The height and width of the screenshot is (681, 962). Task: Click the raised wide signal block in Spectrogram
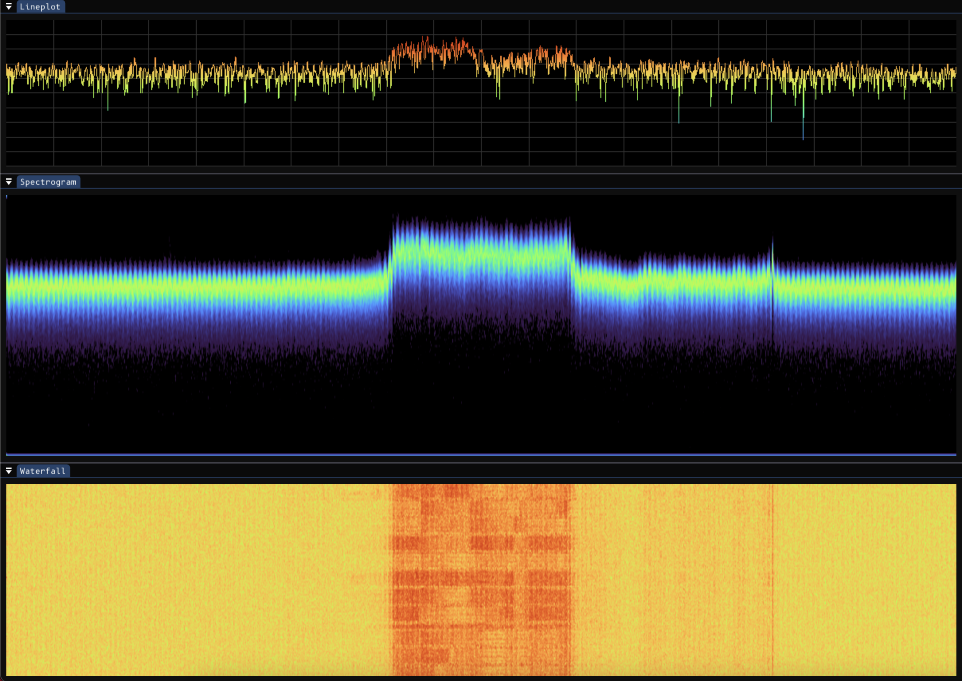481,256
